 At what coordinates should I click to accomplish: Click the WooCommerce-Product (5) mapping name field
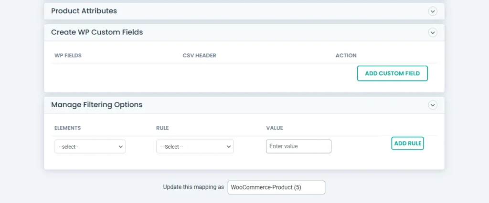(x=276, y=187)
